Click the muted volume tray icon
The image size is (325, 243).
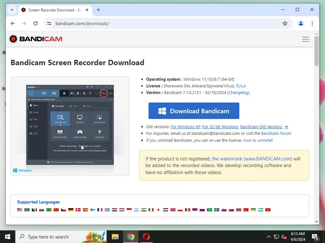tap(284, 237)
